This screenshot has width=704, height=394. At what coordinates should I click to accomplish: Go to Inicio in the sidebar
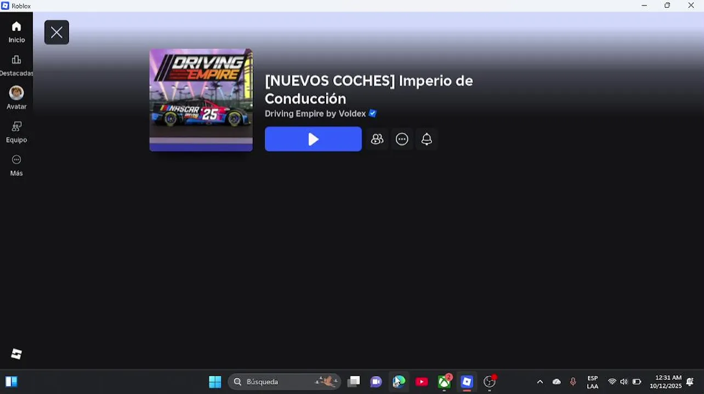pos(16,32)
